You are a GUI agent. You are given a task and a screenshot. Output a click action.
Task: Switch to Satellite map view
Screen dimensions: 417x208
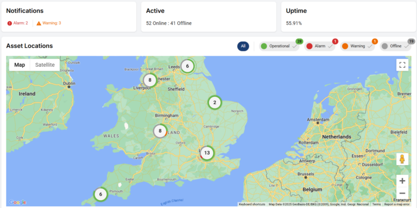[45, 65]
